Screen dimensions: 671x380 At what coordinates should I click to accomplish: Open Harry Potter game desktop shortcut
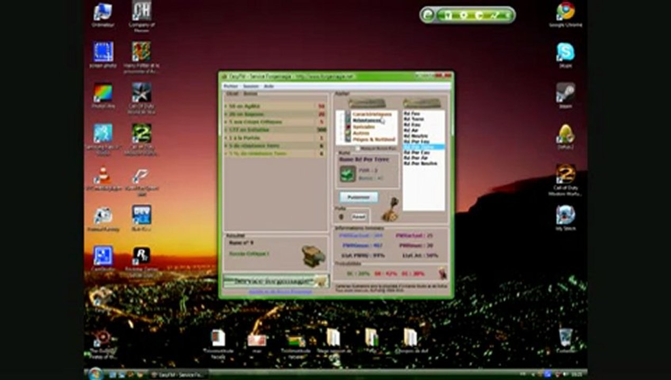pos(142,58)
